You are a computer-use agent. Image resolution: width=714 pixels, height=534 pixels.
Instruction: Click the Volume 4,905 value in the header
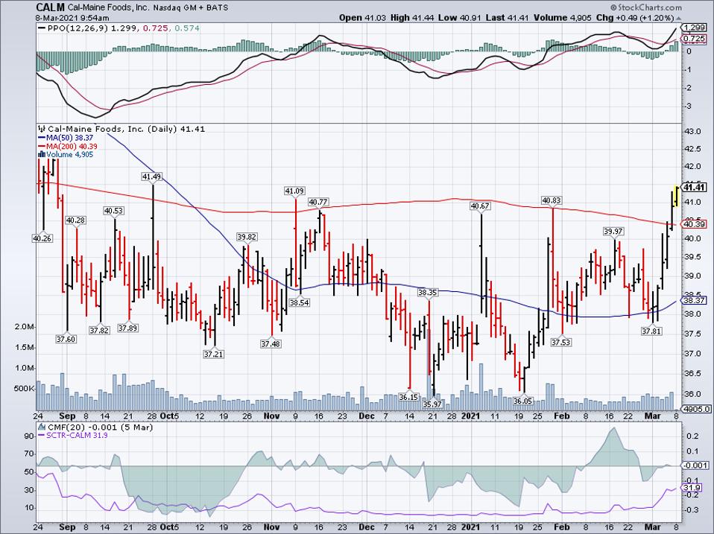coord(562,18)
